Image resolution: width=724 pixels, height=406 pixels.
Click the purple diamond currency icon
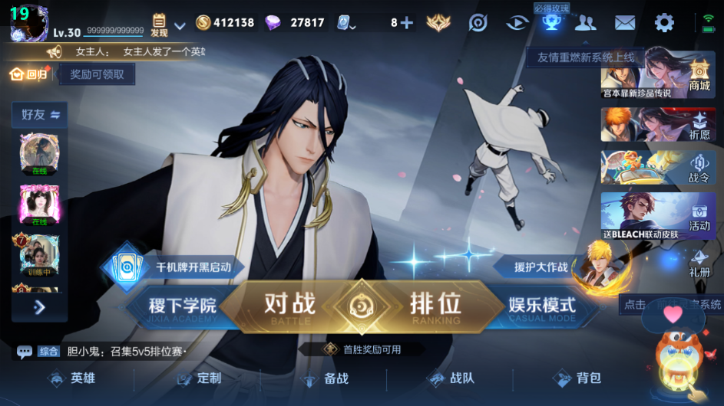coord(273,22)
